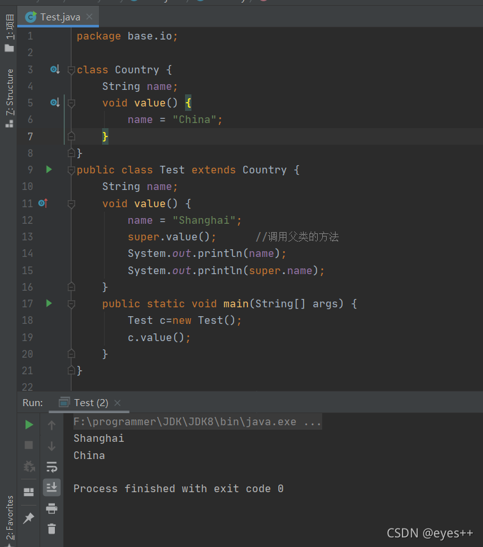
Task: Click the Print console output icon
Action: [x=52, y=508]
